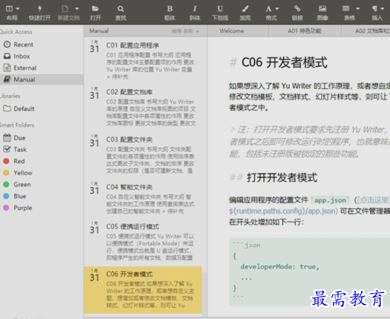
Task: Click the 表格 table icon
Action: tap(346, 9)
